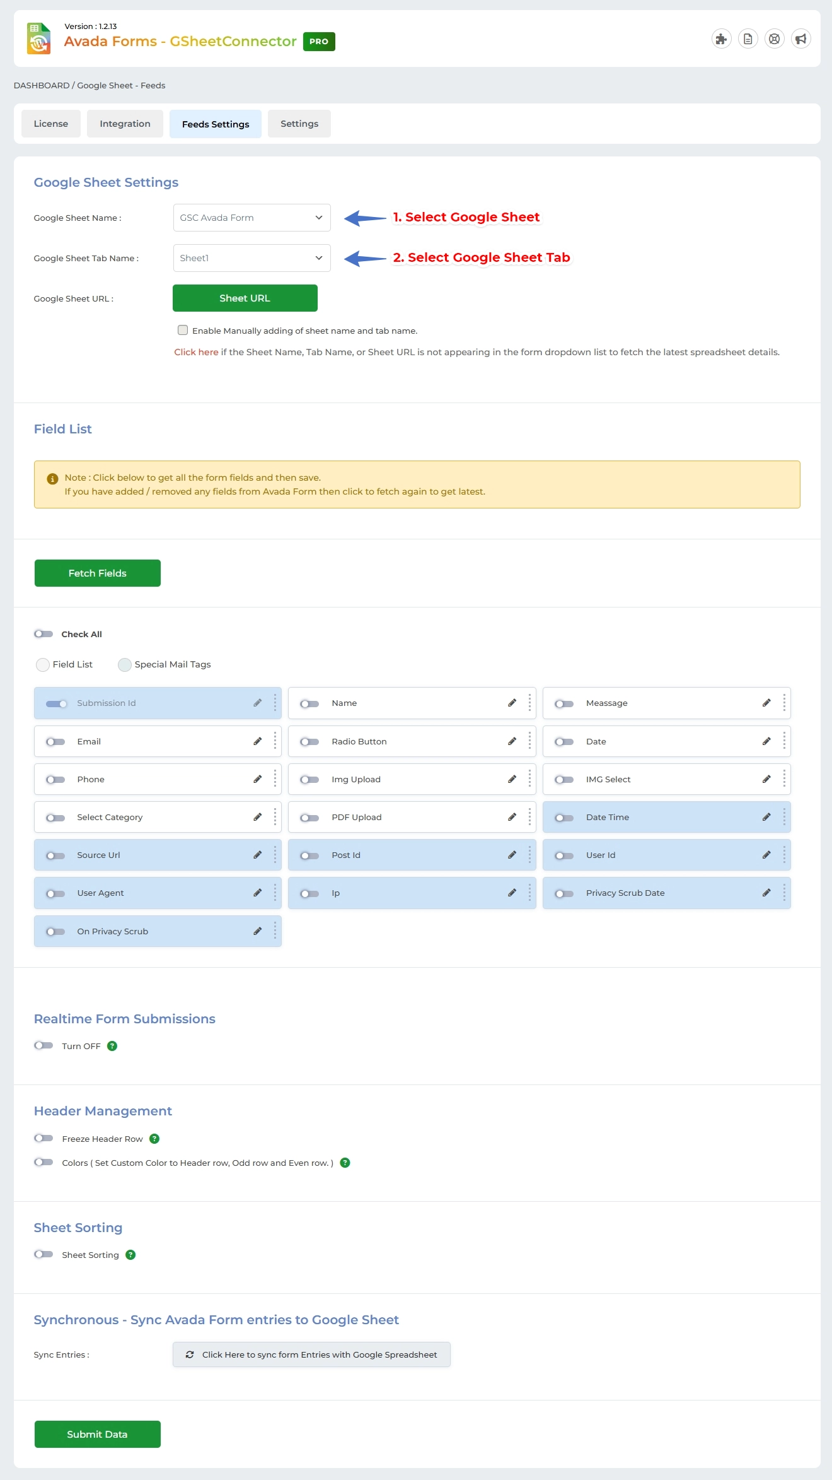Enable manually adding sheet name checkbox
832x1480 pixels.
(x=183, y=330)
